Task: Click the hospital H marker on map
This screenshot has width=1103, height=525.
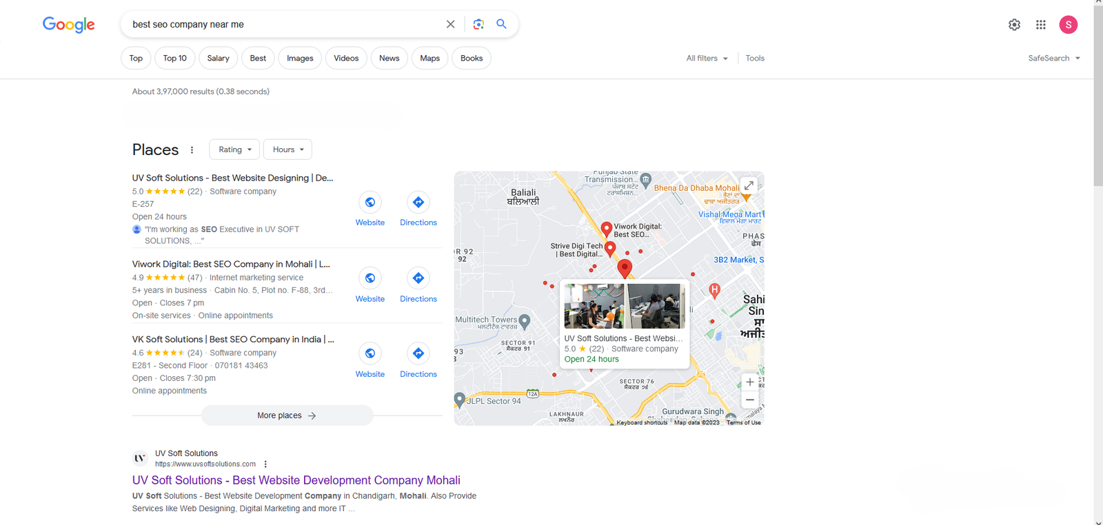Action: coord(715,291)
